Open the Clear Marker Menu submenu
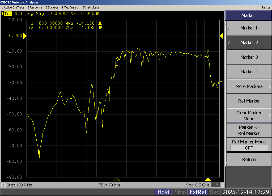 (249, 116)
